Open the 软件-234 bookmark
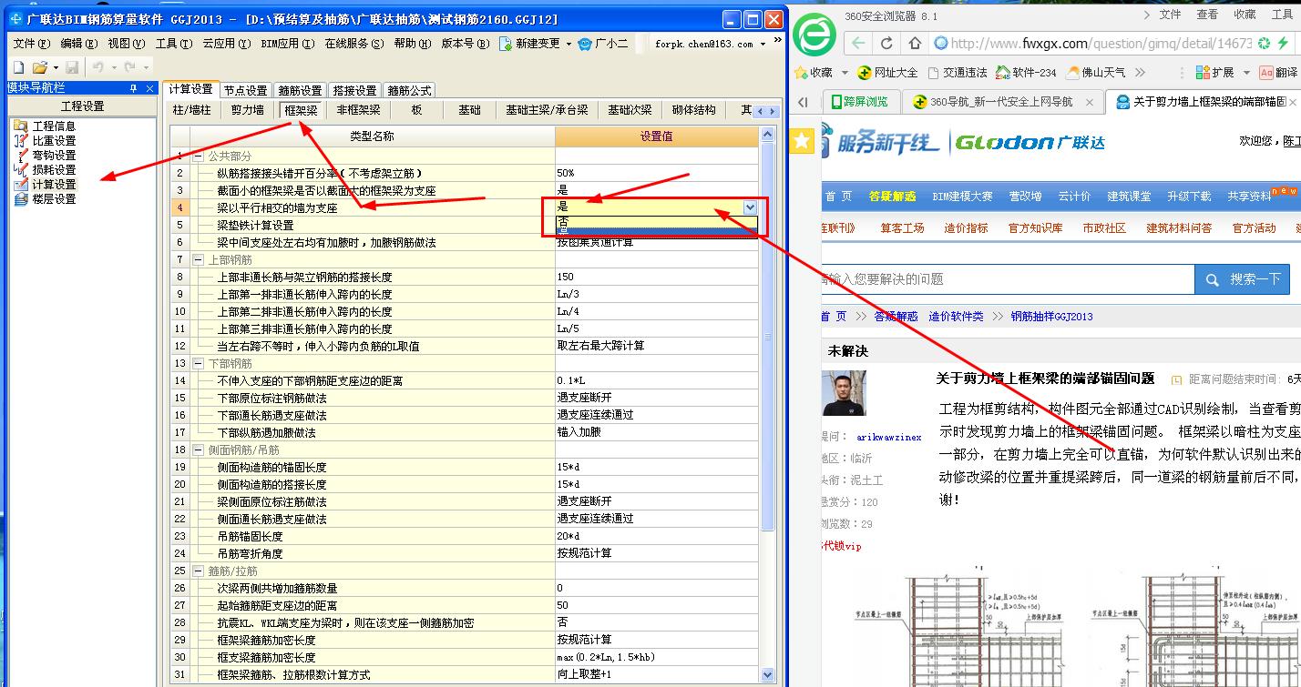1301x687 pixels. coord(1026,73)
